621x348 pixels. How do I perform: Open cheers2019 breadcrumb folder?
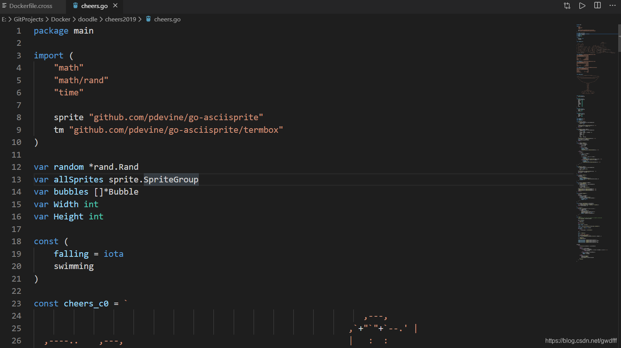point(120,19)
